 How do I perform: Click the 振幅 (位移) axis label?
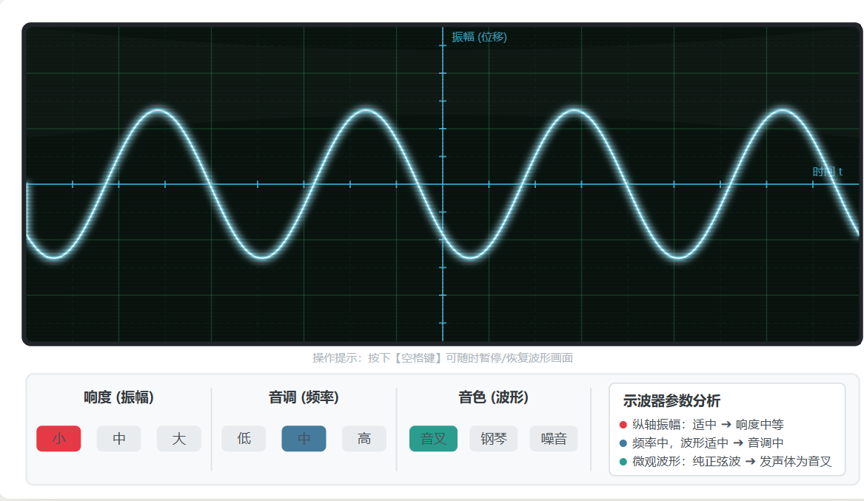pos(479,37)
